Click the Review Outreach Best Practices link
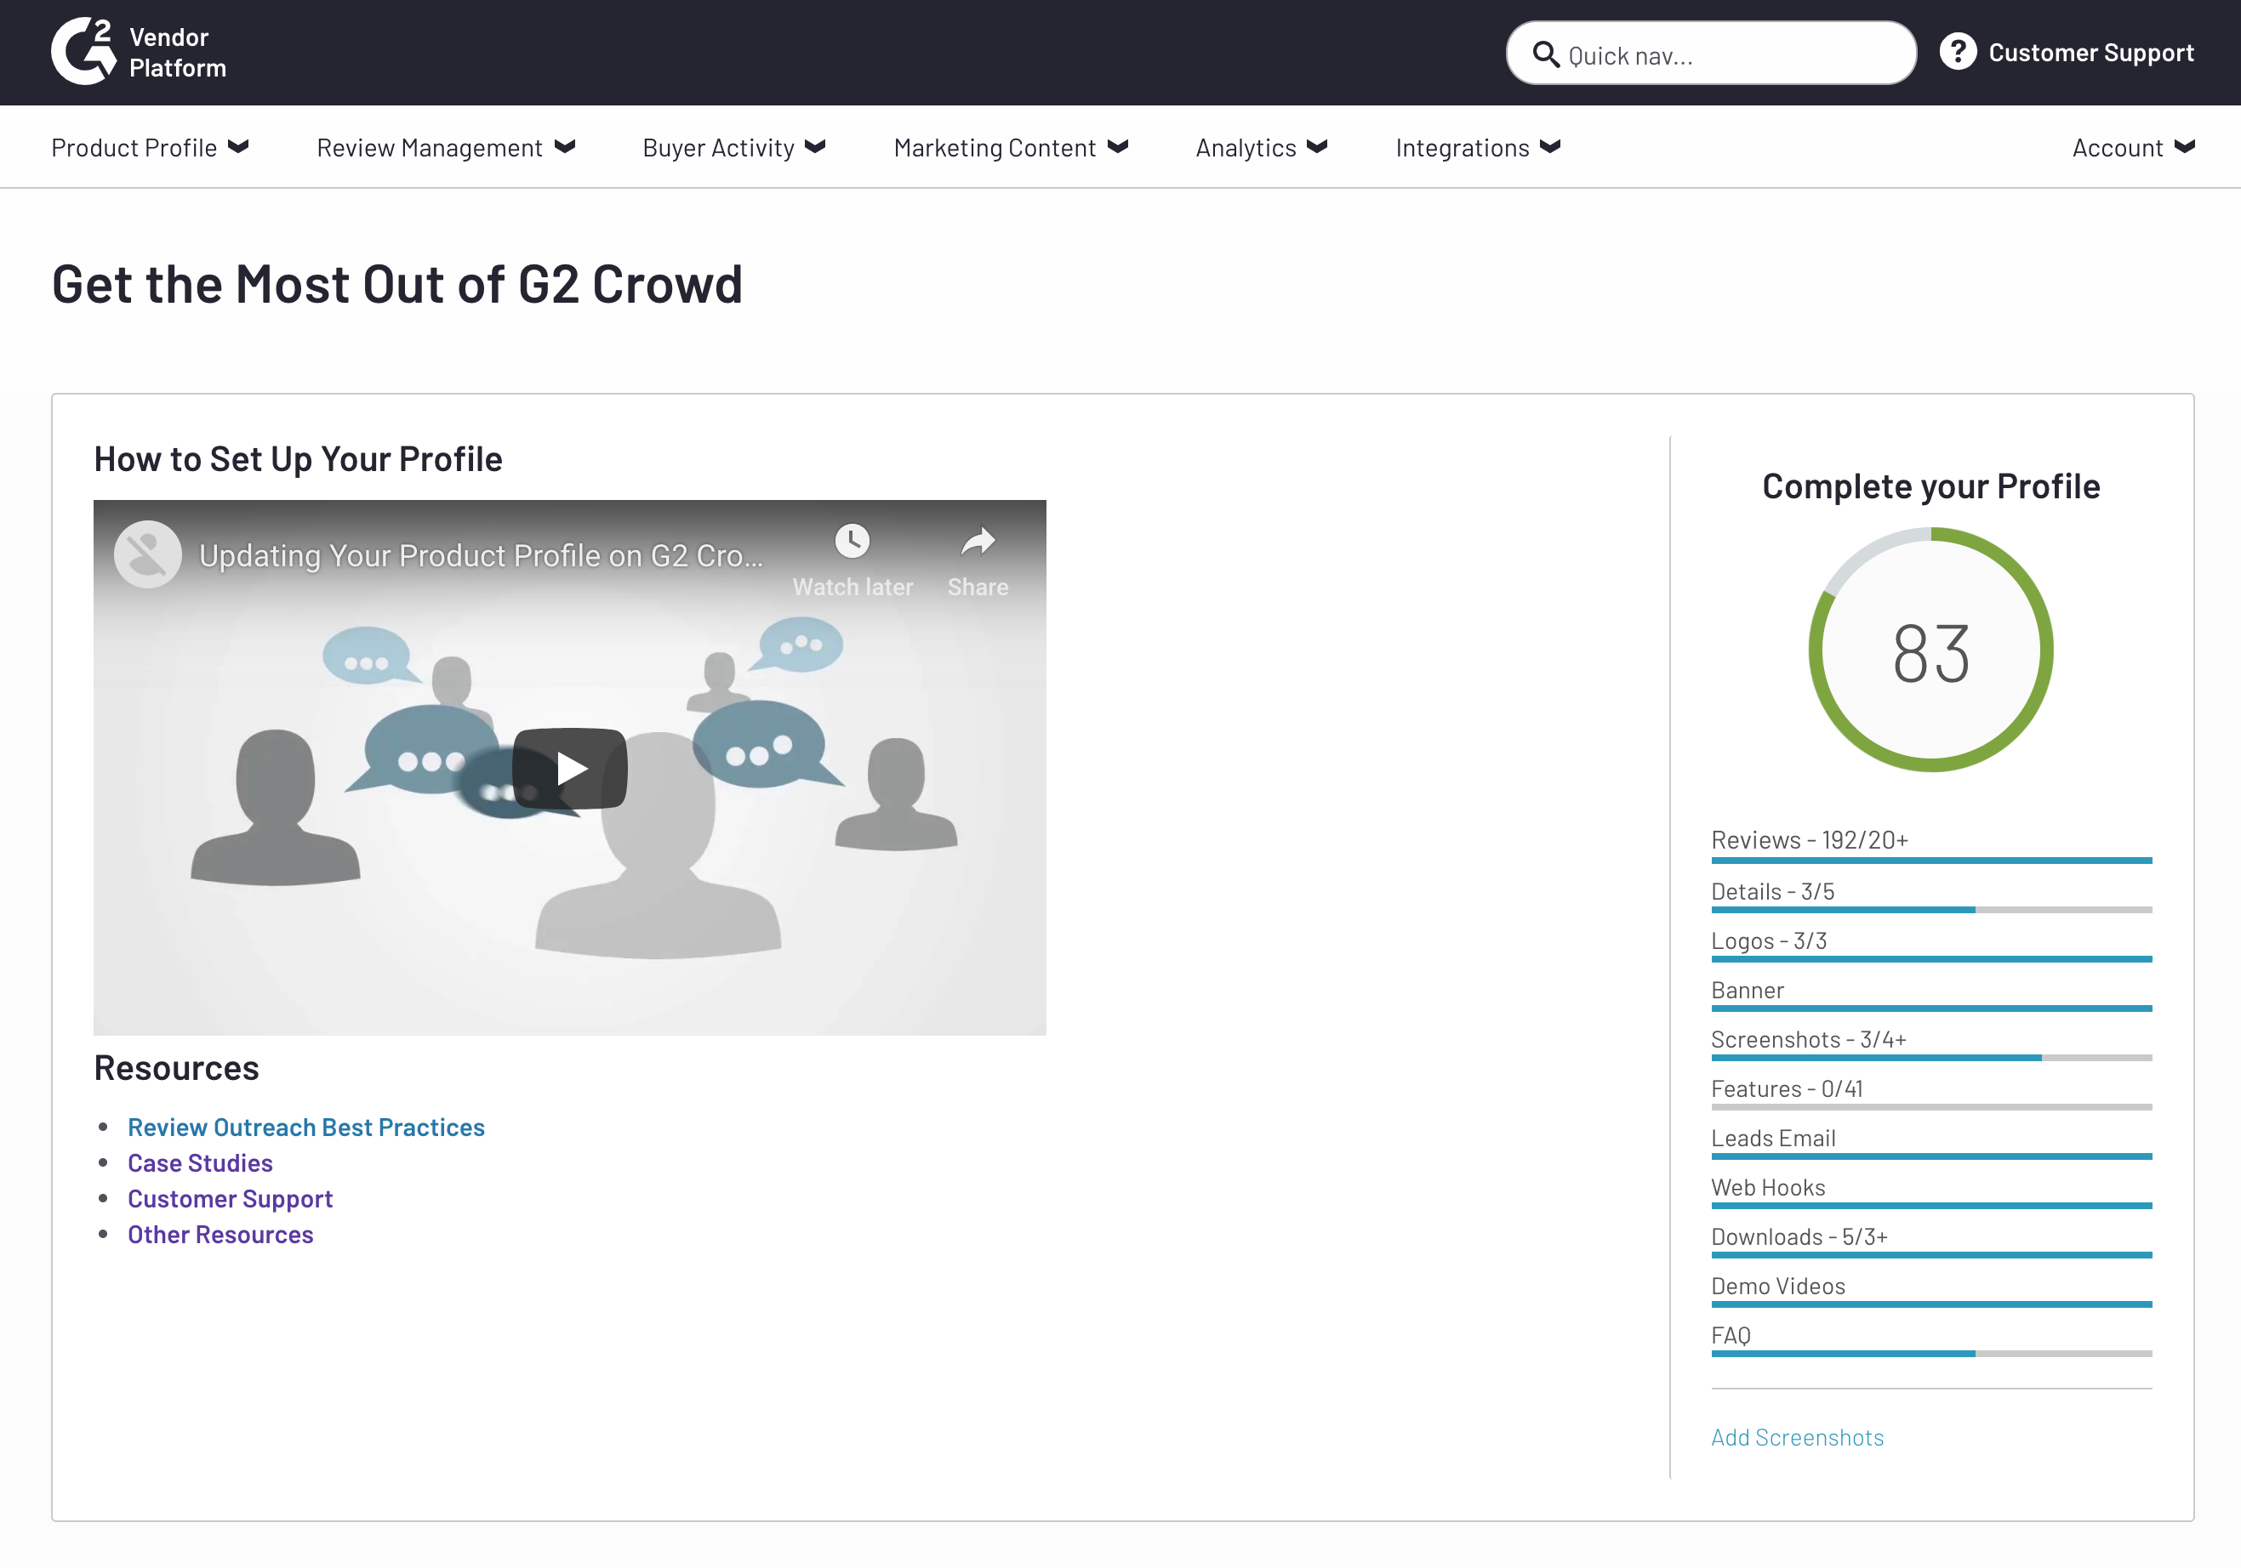This screenshot has height=1568, width=2241. point(308,1125)
